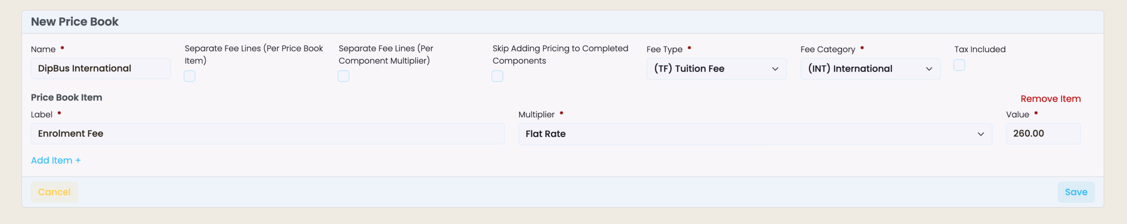This screenshot has width=1127, height=224.
Task: Toggle Separate Fee Lines Per Component Multiplier
Action: click(343, 76)
